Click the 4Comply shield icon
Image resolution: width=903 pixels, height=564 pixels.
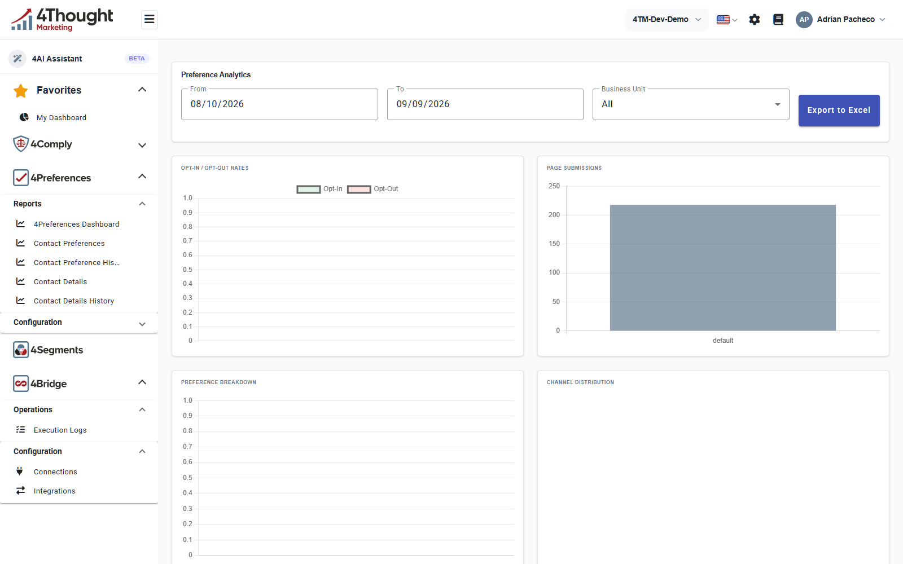(x=21, y=144)
